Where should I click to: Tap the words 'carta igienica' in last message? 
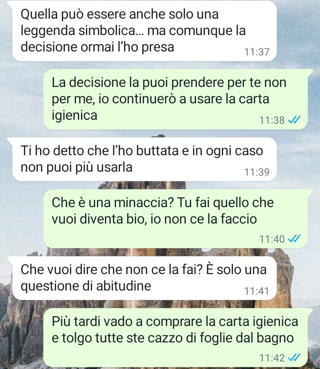(258, 322)
